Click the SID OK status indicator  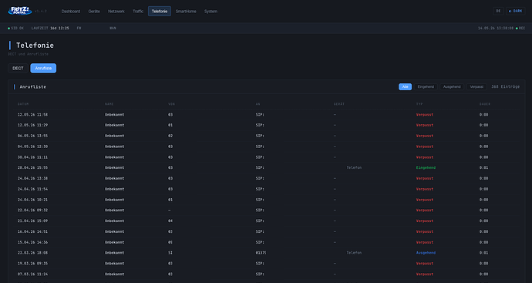pyautogui.click(x=15, y=29)
